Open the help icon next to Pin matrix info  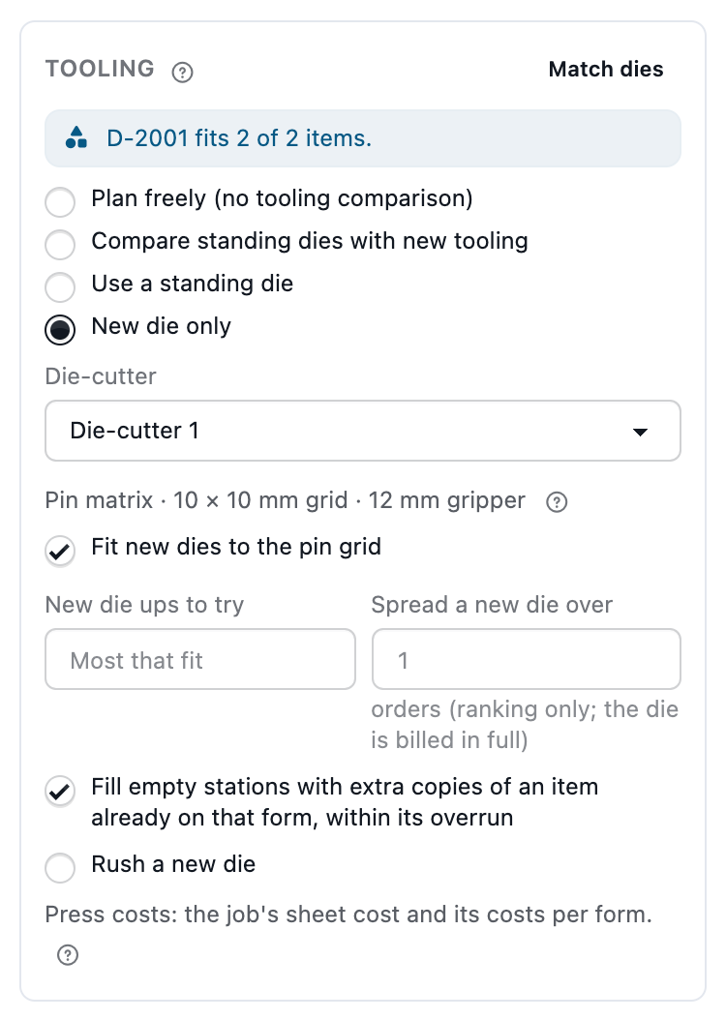557,502
